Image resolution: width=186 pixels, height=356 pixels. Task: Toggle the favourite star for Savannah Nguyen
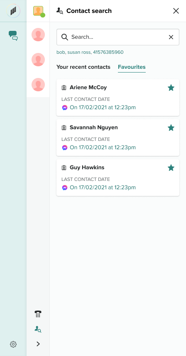(x=171, y=128)
